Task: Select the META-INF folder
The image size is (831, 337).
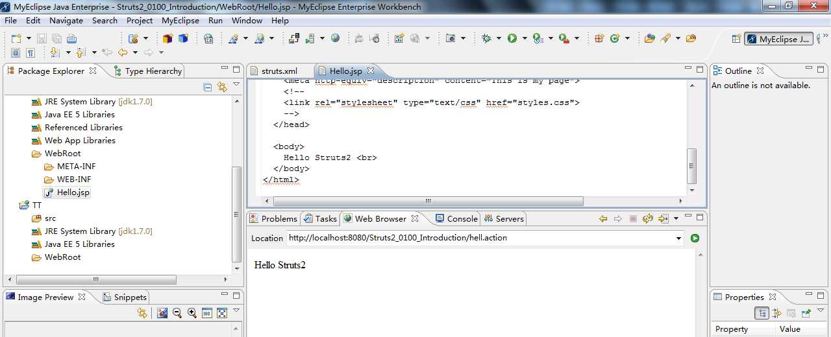Action: coord(69,167)
